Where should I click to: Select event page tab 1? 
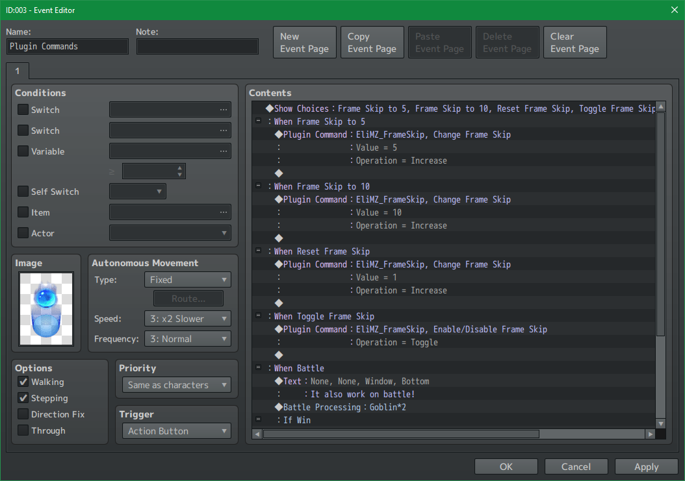tap(18, 71)
